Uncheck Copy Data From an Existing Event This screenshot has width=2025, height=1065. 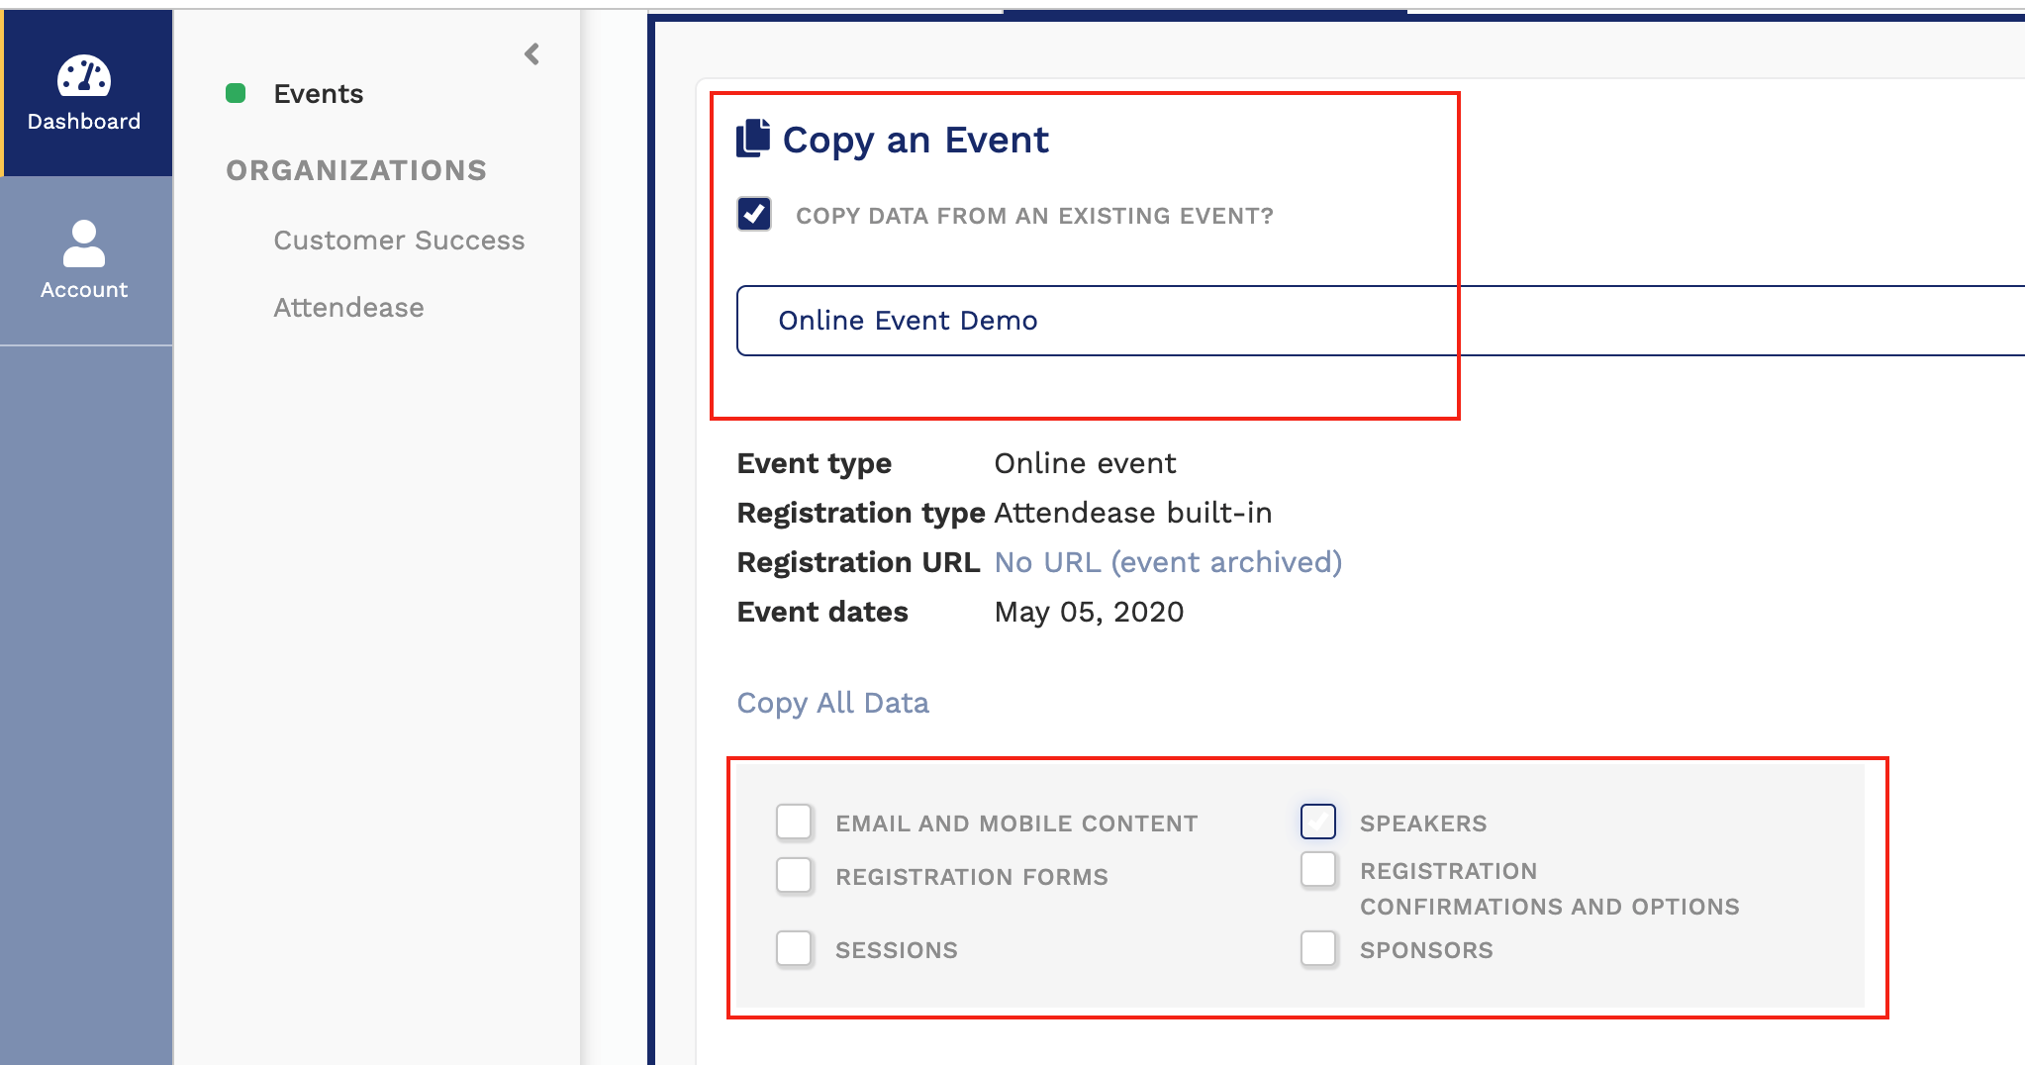754,214
